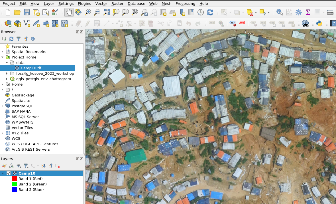The image size is (336, 204).
Task: Collapse the Camp10 layer legend
Action: [3, 173]
